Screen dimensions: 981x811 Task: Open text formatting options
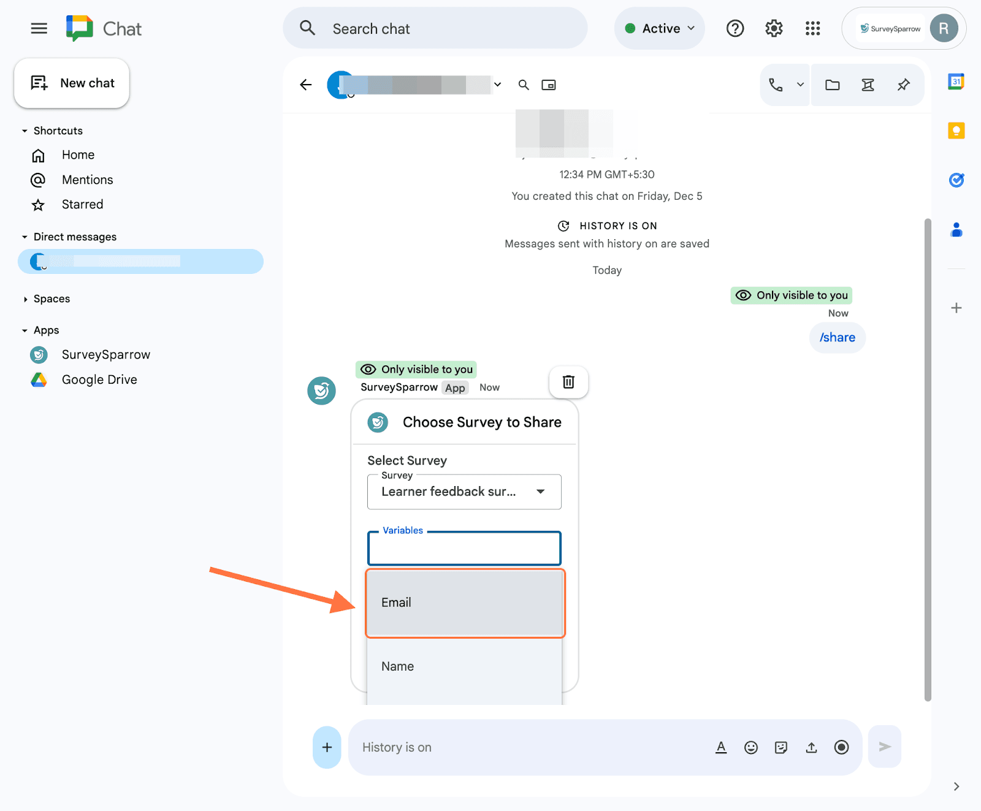pyautogui.click(x=721, y=747)
